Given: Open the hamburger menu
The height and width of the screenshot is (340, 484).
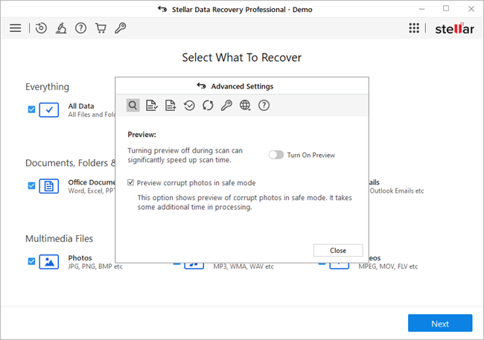Looking at the screenshot, I should click(15, 28).
